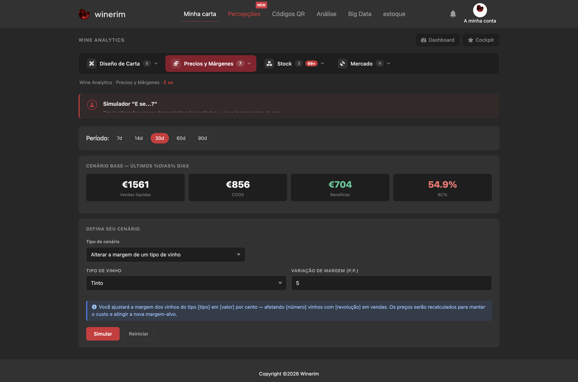Focus the Variação de margem input field

(x=391, y=283)
